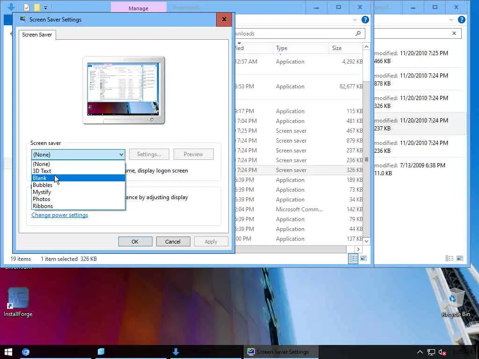Switch rightmost window to large icons view

(460, 258)
